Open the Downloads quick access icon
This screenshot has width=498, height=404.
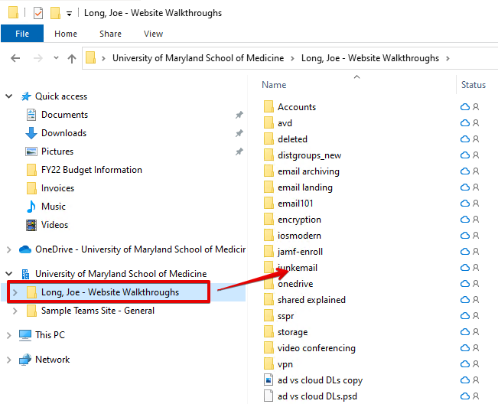click(x=31, y=133)
